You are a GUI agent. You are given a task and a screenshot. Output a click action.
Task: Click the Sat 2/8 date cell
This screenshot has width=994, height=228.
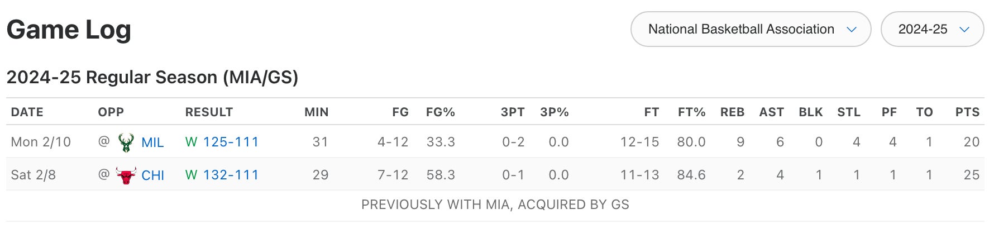point(34,175)
